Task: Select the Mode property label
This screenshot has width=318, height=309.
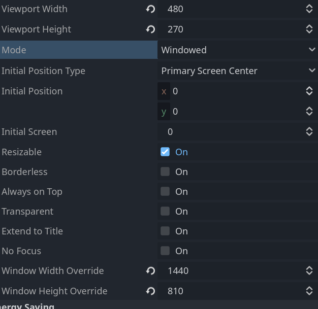Action: click(14, 50)
